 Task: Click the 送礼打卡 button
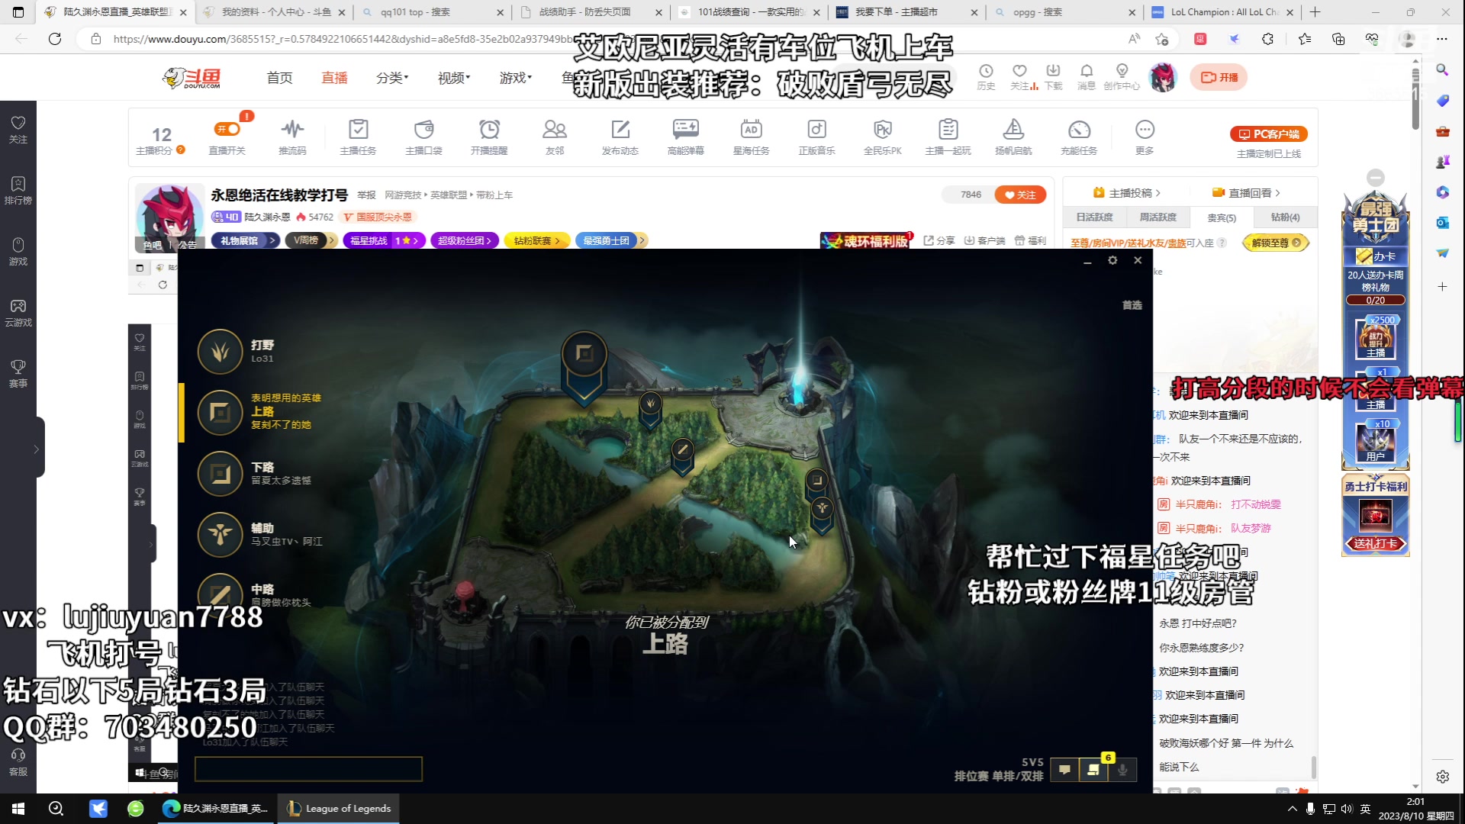pyautogui.click(x=1376, y=543)
